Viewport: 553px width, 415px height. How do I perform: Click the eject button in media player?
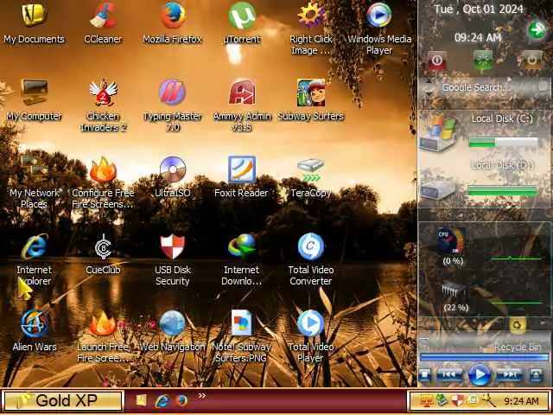[x=536, y=374]
